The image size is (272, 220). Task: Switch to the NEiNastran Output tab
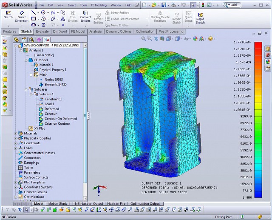(x=89, y=203)
